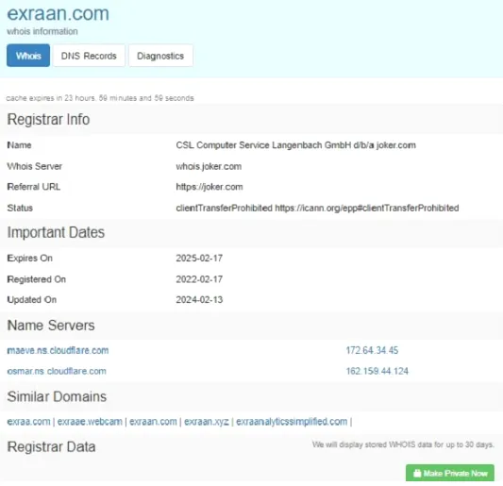Open exraan.com in Similar Domains list
The width and height of the screenshot is (503, 486).
153,421
